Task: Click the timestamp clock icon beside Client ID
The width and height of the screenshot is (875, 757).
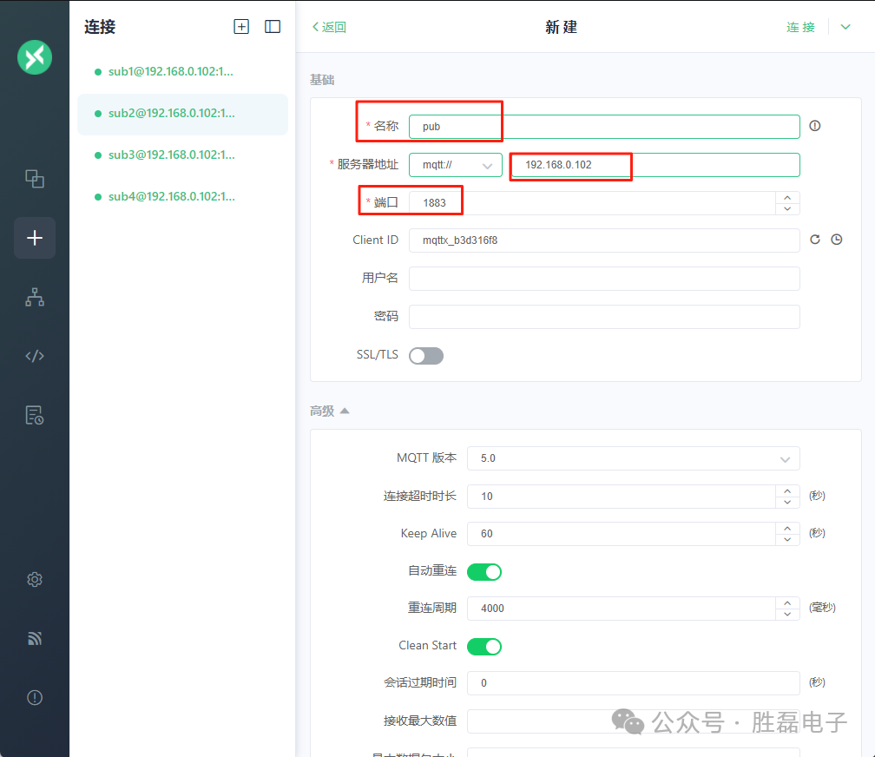Action: pos(837,240)
